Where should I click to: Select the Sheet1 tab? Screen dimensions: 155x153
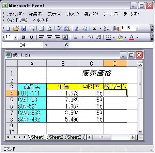tap(38, 137)
